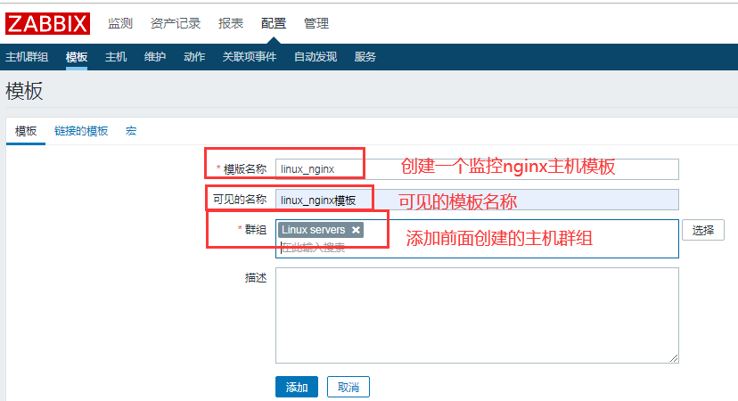Go to 主机 submenu
The image size is (738, 401).
pos(116,57)
